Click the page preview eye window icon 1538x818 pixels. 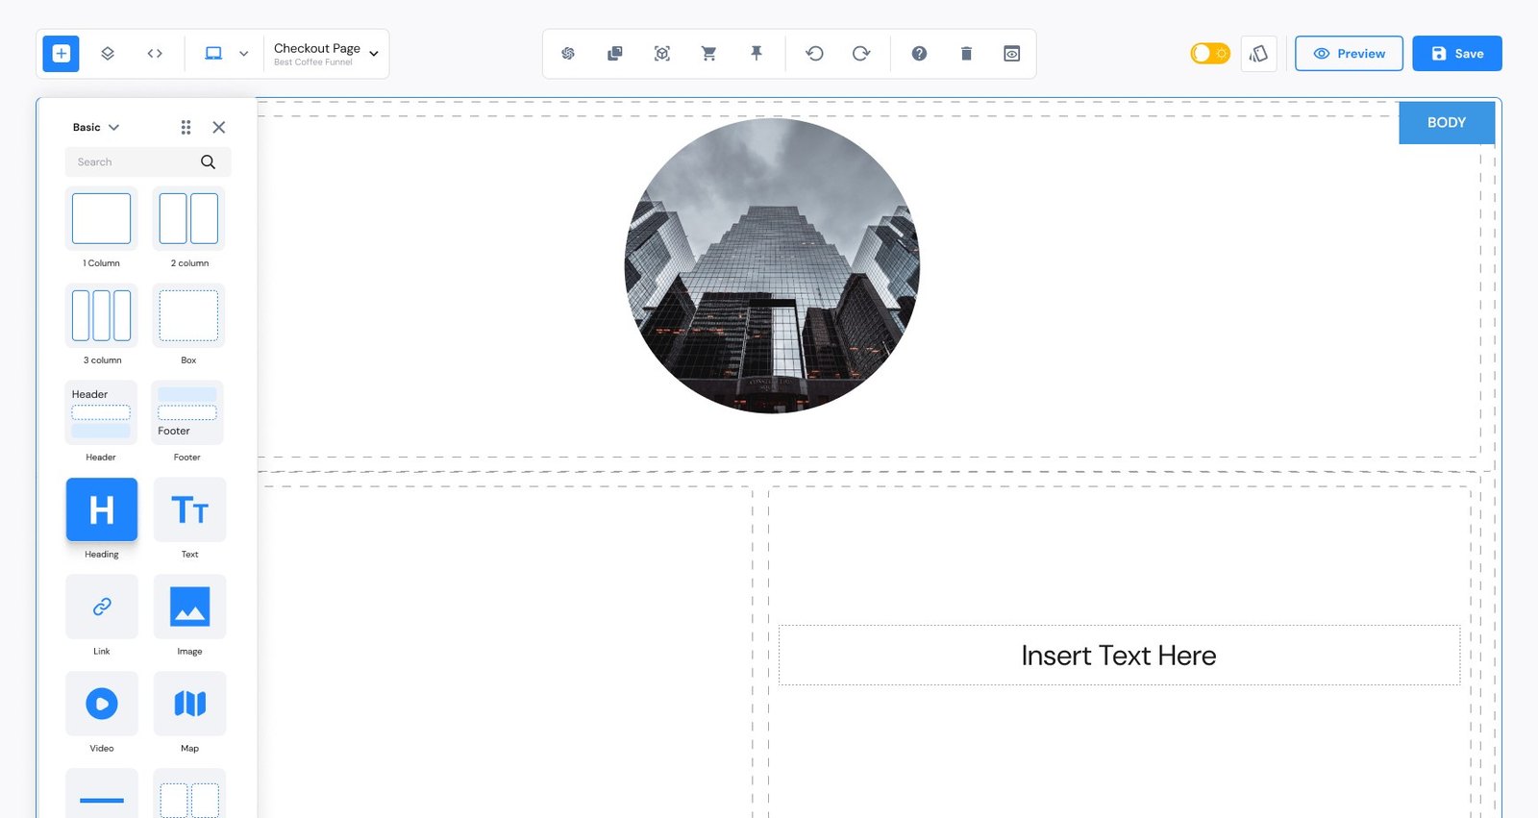[1012, 54]
